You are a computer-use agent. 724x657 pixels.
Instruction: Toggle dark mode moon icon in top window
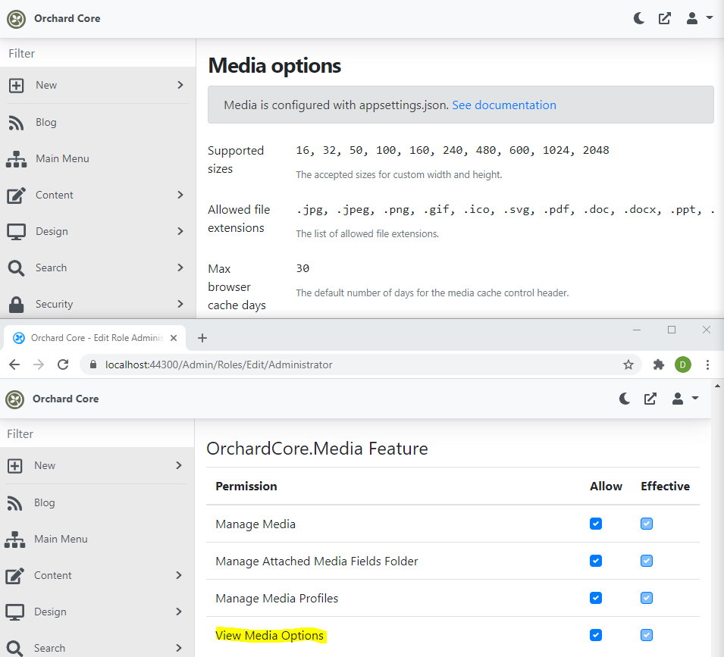point(639,18)
